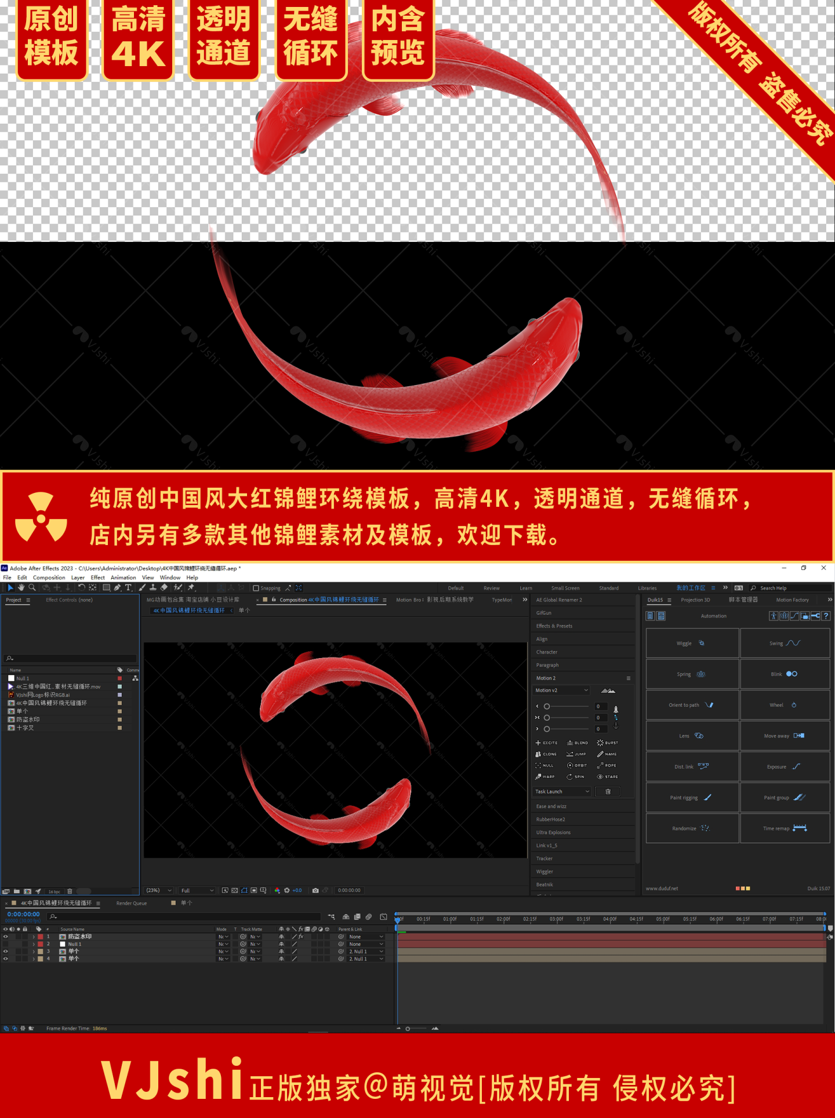This screenshot has height=1118, width=835.
Task: Select the Brush tool
Action: pos(142,587)
